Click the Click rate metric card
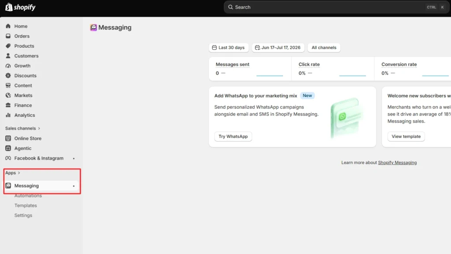Image resolution: width=451 pixels, height=254 pixels. coord(333,69)
